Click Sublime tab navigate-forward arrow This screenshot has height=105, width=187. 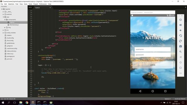(x=31, y=7)
